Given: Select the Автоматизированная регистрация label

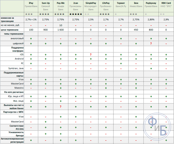Looking at the screenshot, I should point(12,140).
